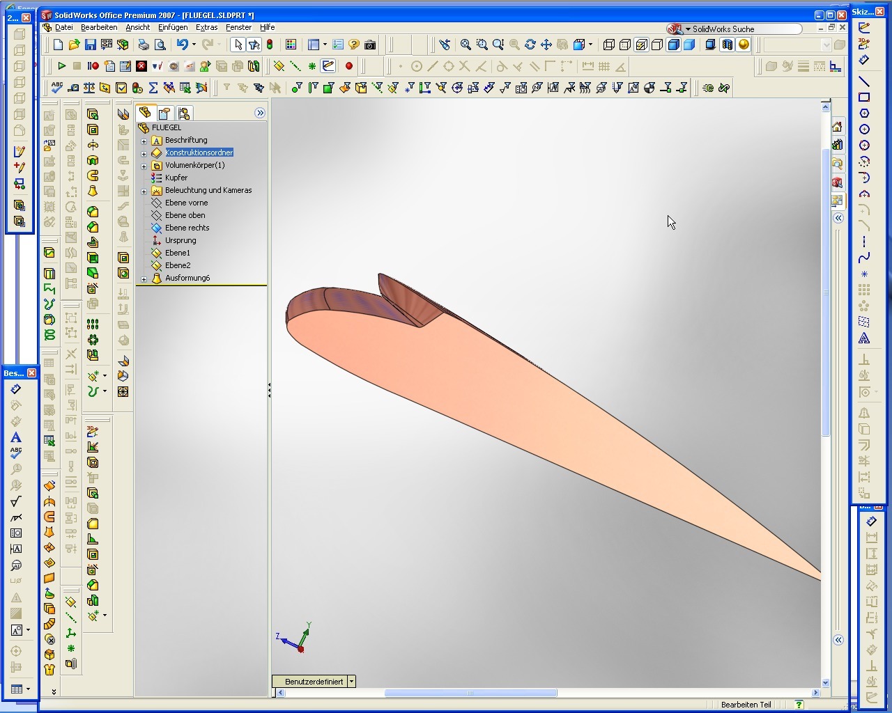The image size is (892, 713).
Task: Click the camera screen capture icon
Action: click(370, 45)
